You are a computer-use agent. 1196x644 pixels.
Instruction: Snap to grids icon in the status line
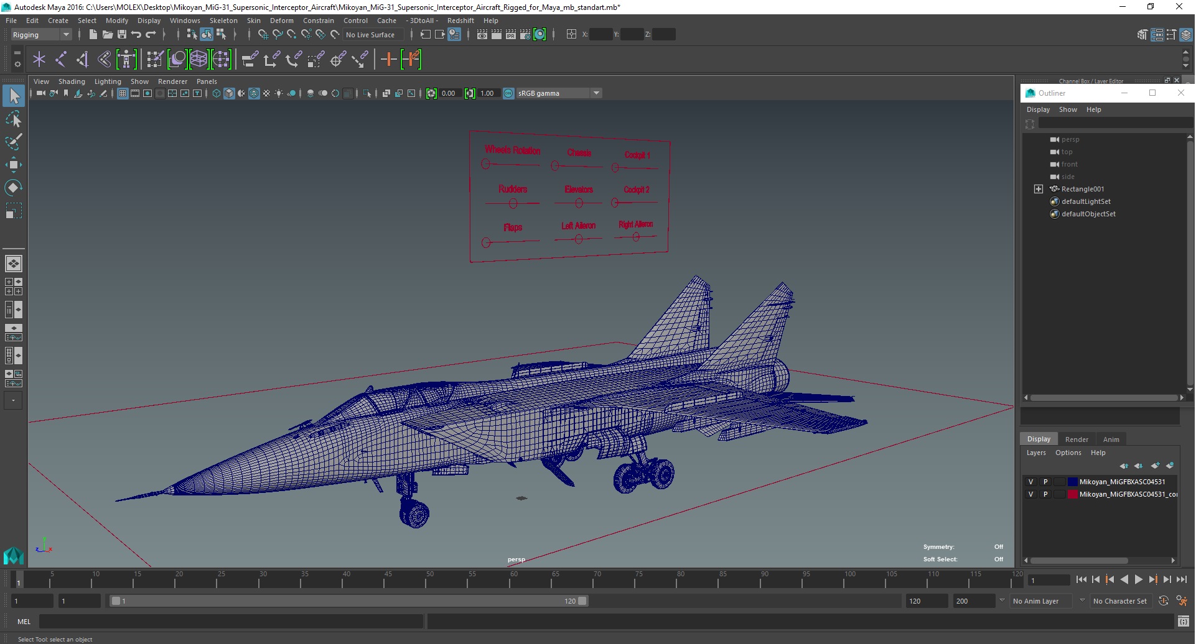click(x=263, y=35)
